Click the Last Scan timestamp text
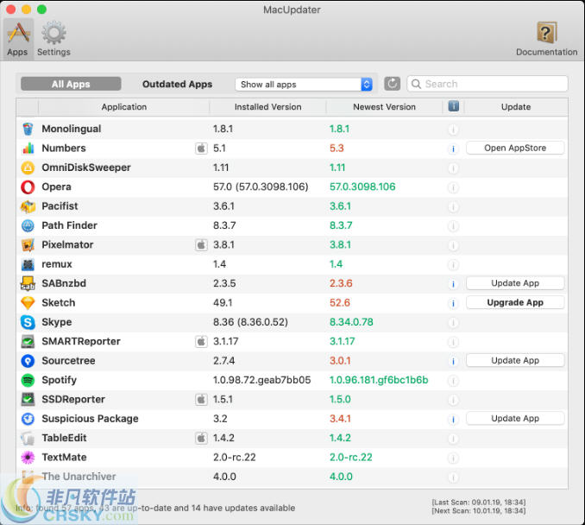This screenshot has height=525, width=585. point(479,503)
